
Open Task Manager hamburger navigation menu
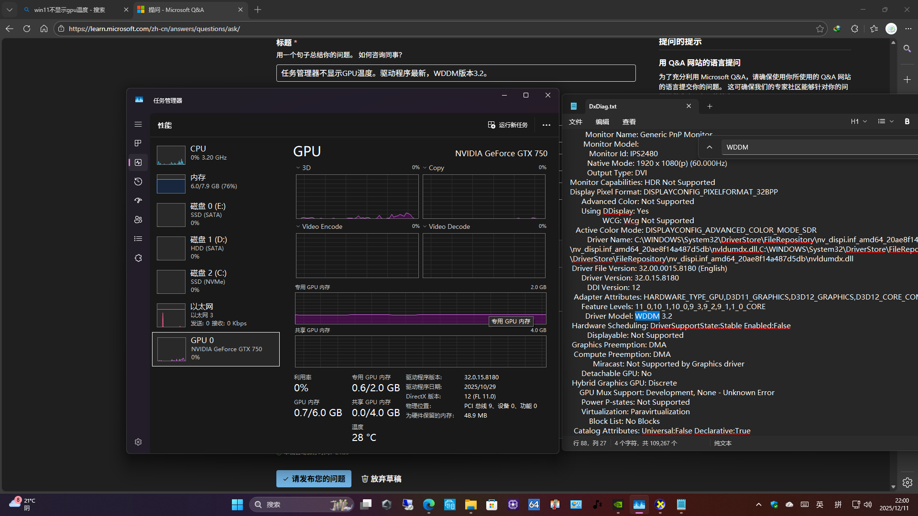(138, 124)
